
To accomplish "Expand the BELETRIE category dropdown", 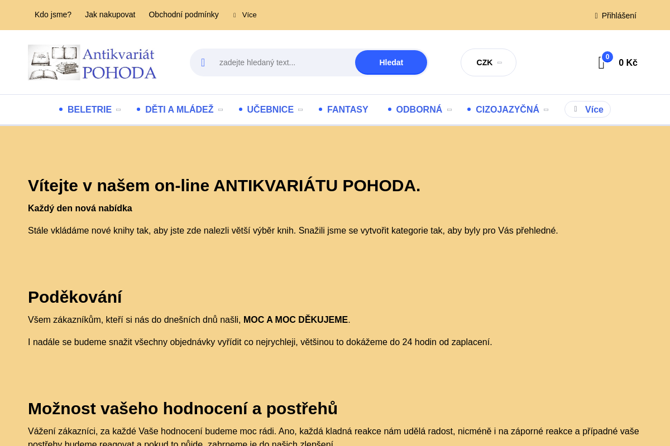I will tap(118, 109).
